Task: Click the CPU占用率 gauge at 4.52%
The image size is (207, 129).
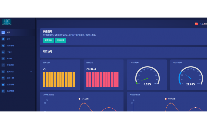Action: pos(147,76)
